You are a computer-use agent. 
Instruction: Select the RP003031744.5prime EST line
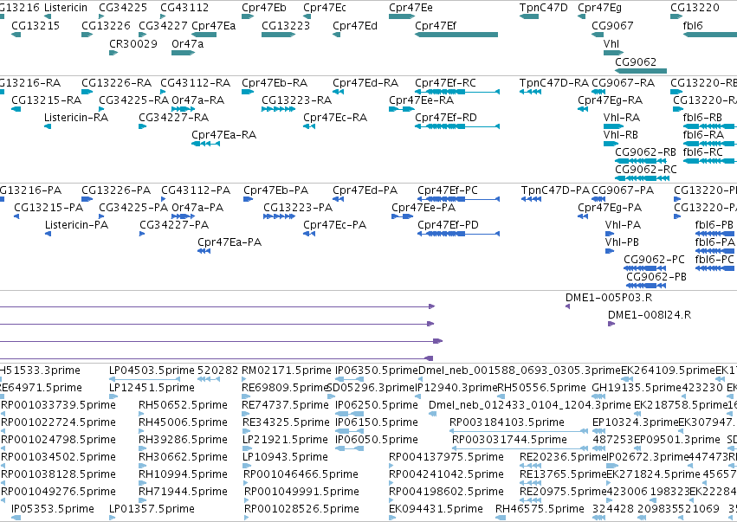520,448
